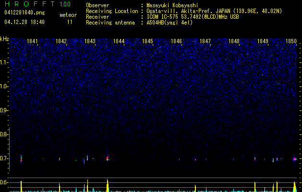The height and width of the screenshot is (192, 302).
Task: Click the 1850 time marker
Action: tap(291, 41)
